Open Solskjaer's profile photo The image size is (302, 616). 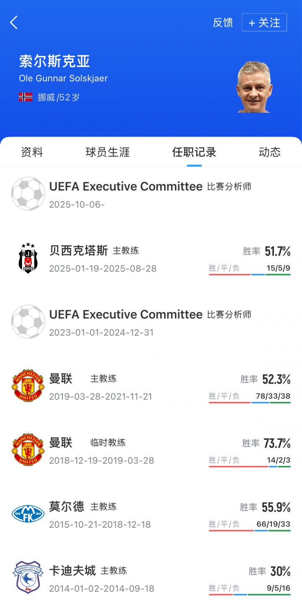click(x=254, y=87)
